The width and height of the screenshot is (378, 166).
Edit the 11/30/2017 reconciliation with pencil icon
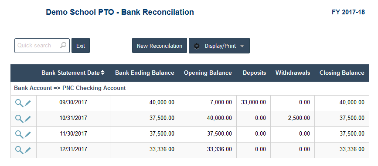click(28, 134)
